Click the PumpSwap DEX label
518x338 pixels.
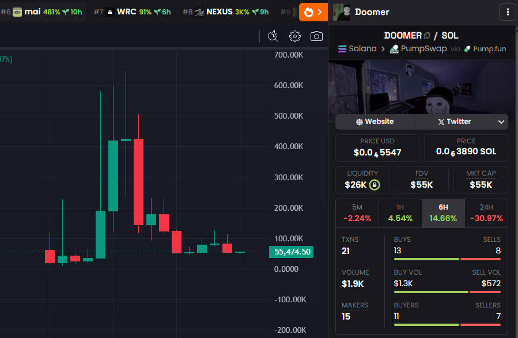pyautogui.click(x=418, y=49)
